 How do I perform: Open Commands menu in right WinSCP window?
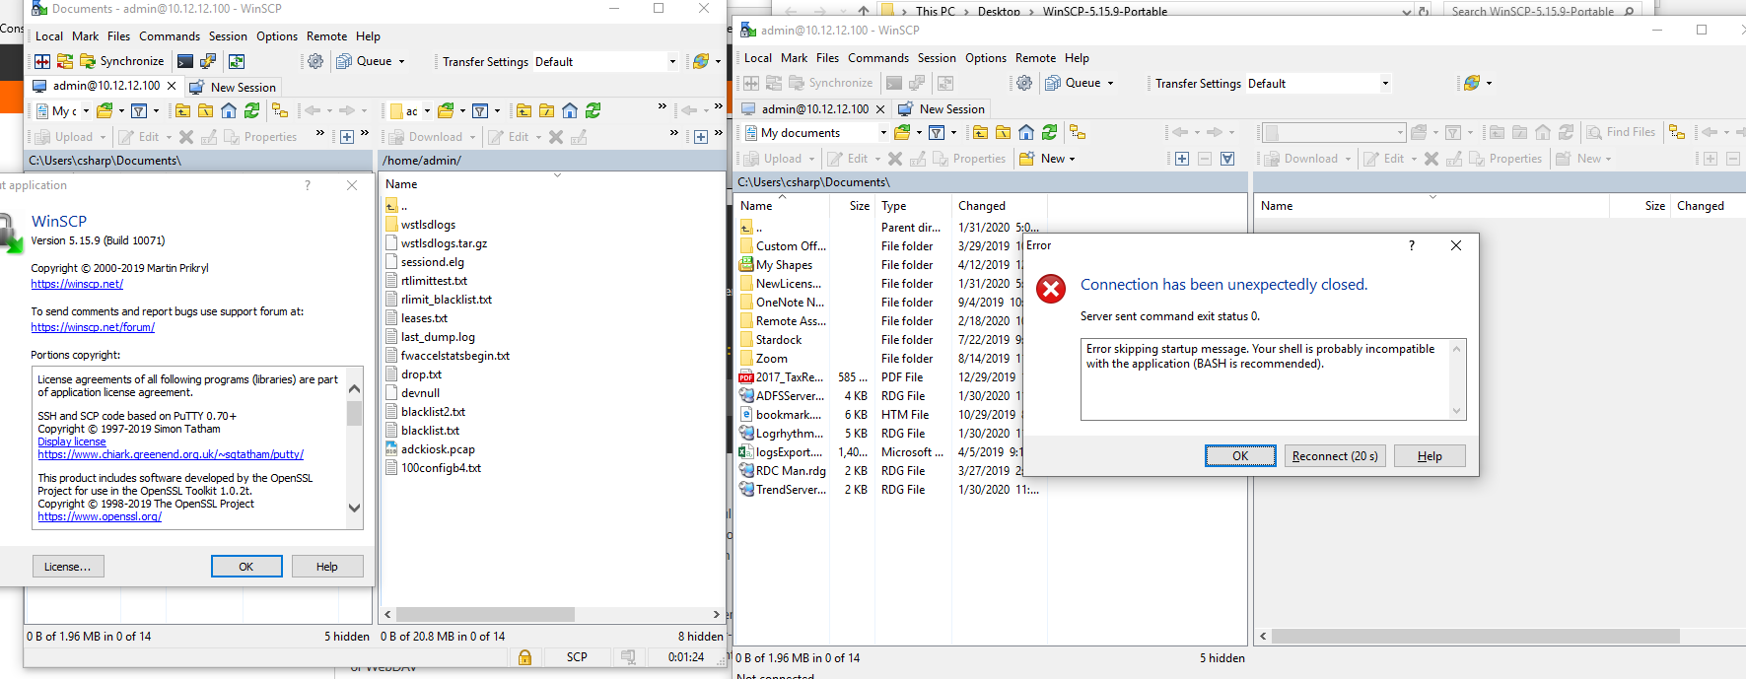click(877, 58)
